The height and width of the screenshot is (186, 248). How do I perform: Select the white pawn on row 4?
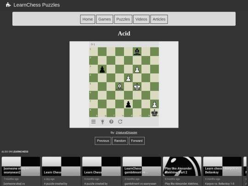coord(128,78)
